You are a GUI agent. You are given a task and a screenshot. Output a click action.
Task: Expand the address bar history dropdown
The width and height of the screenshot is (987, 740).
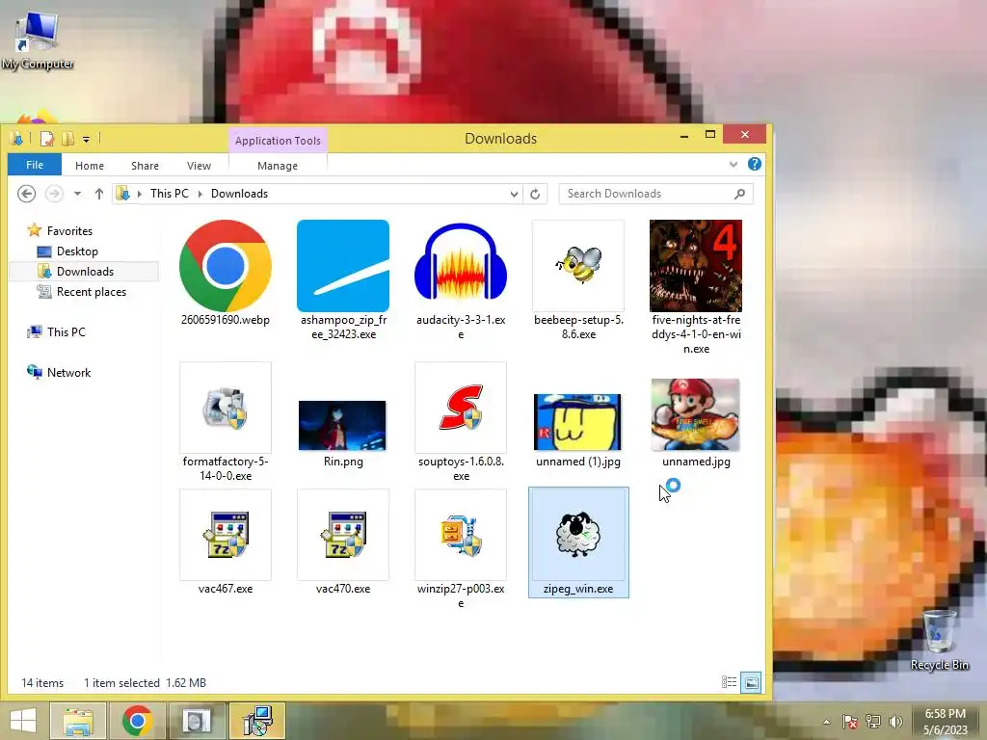tap(515, 194)
